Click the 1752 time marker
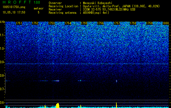 35,23
